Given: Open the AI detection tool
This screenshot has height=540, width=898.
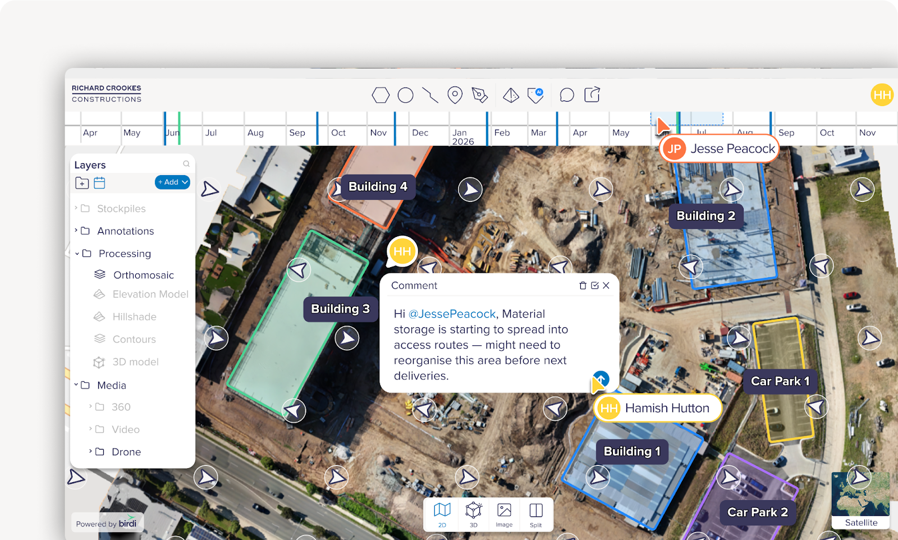Looking at the screenshot, I should 536,95.
